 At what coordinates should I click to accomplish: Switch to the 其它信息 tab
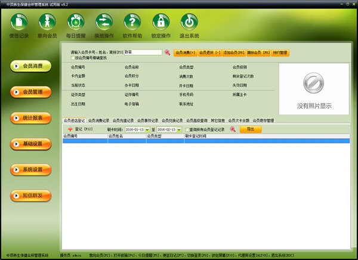click(x=218, y=120)
